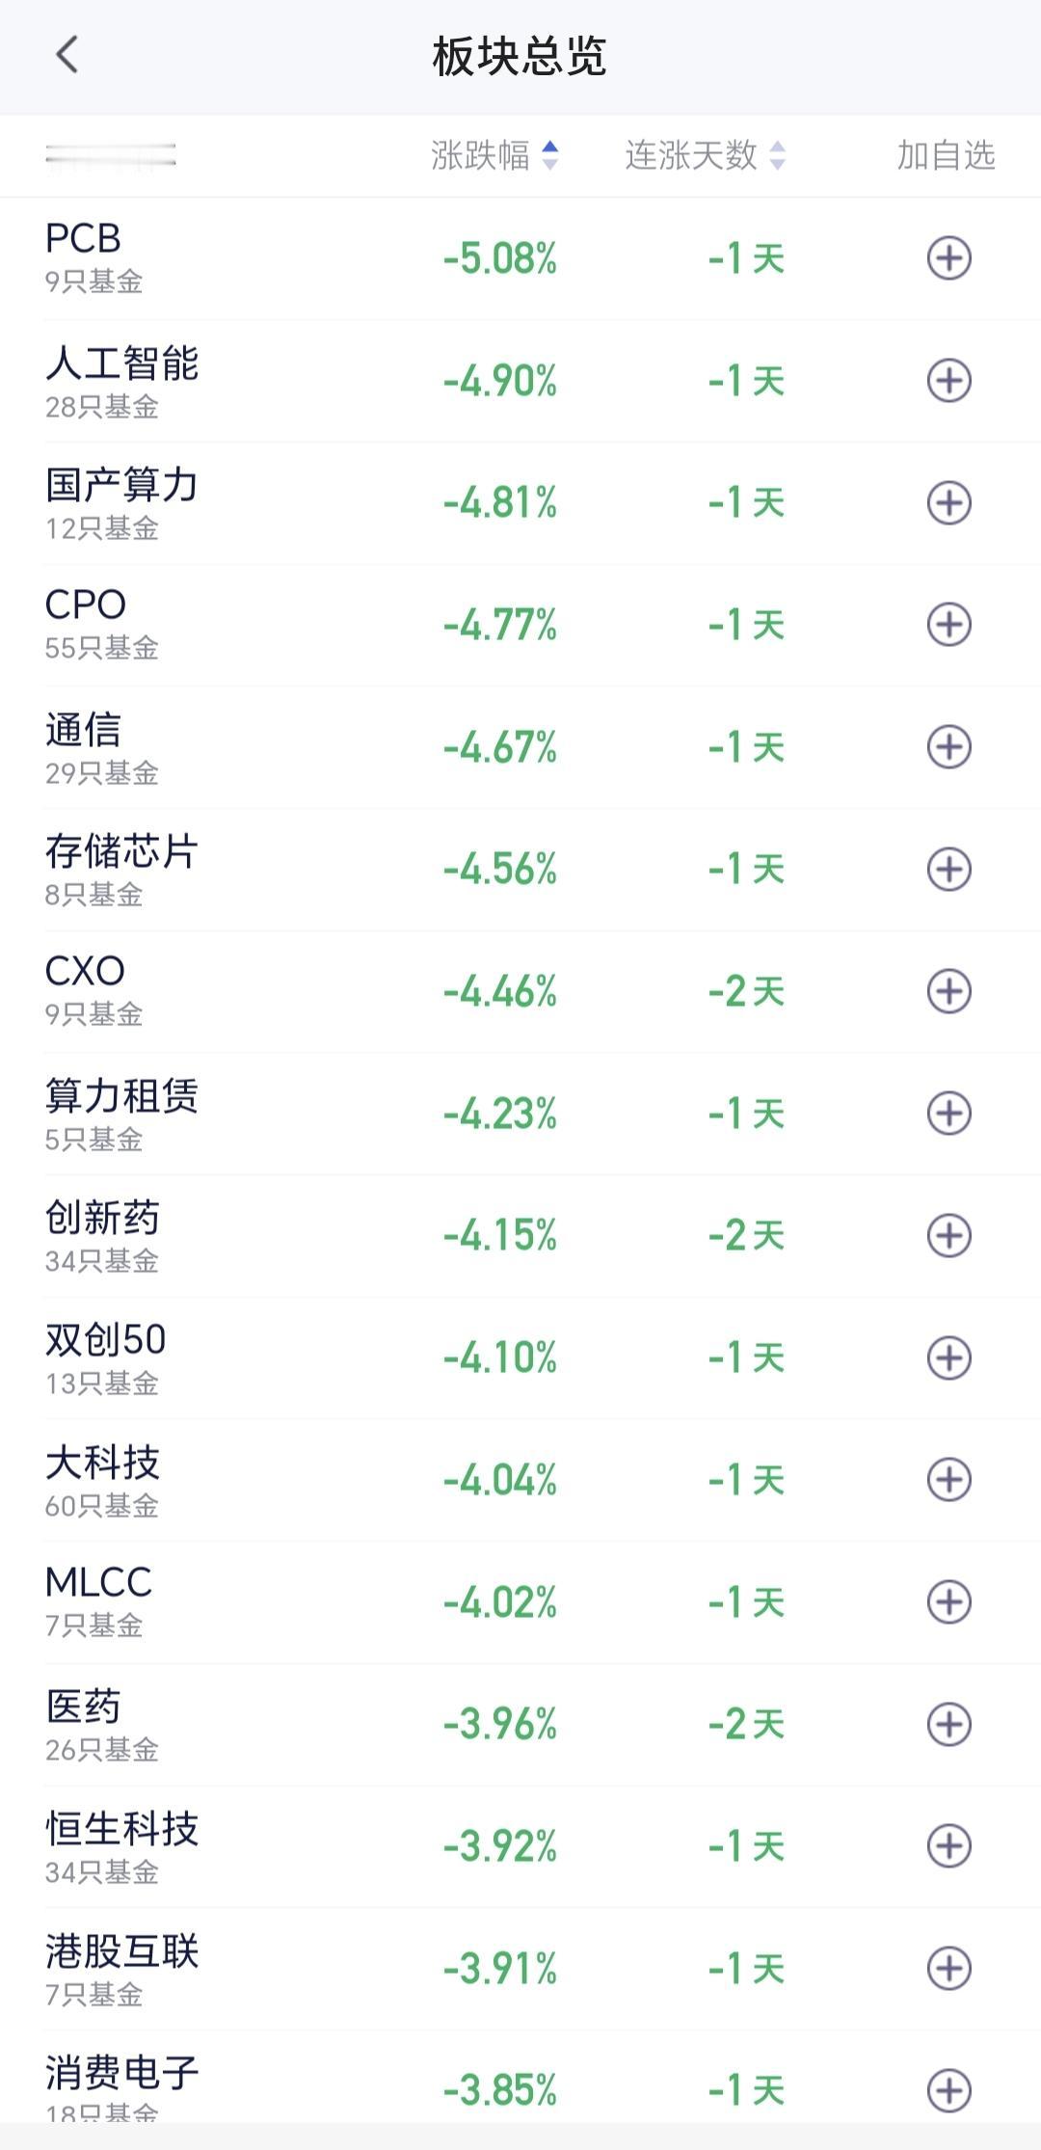1041x2150 pixels.
Task: Add 恒生科技 sector to watchlist
Action: 948,1846
